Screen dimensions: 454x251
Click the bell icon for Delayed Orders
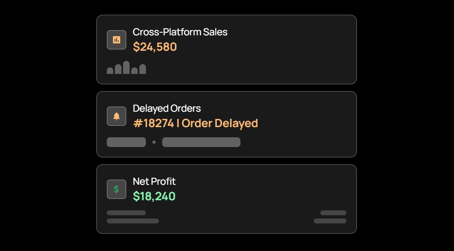point(117,116)
